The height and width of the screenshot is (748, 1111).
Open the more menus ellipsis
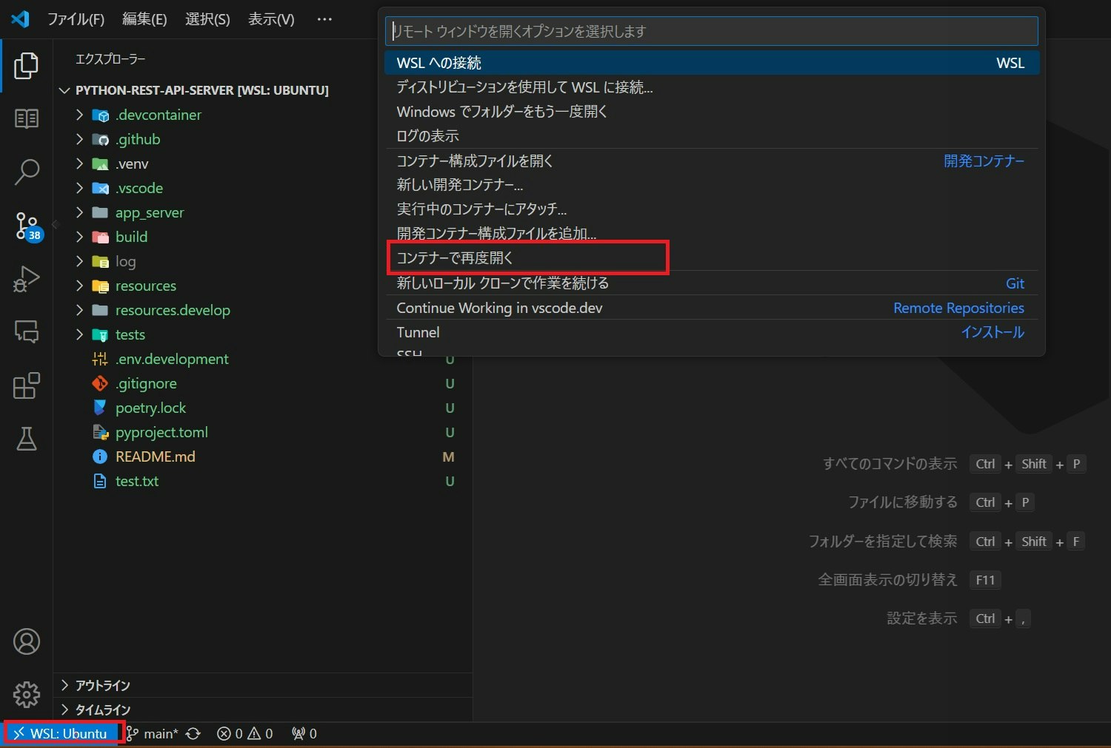pyautogui.click(x=324, y=19)
